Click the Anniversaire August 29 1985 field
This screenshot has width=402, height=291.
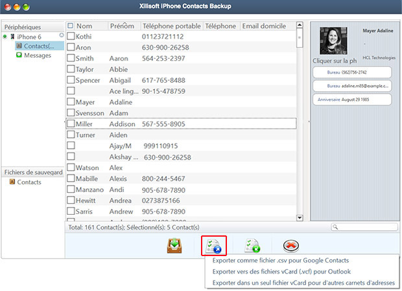click(x=352, y=100)
